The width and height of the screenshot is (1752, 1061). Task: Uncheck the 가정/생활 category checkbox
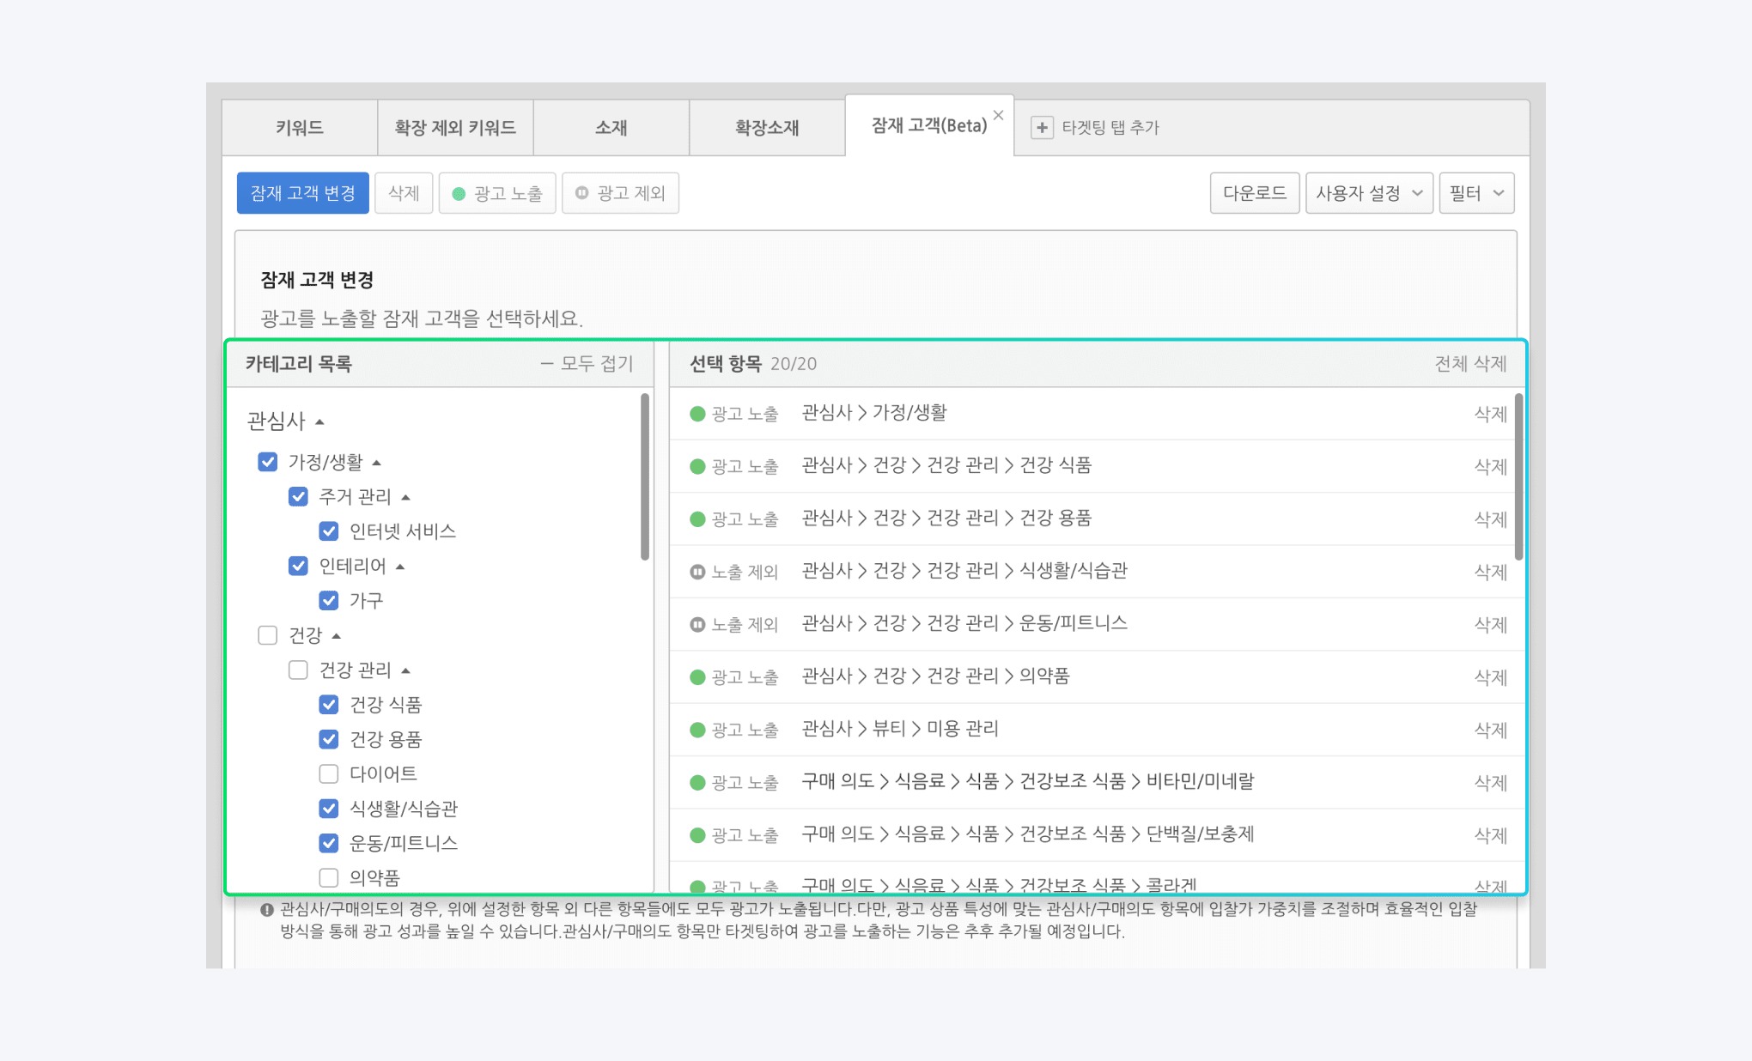click(268, 462)
